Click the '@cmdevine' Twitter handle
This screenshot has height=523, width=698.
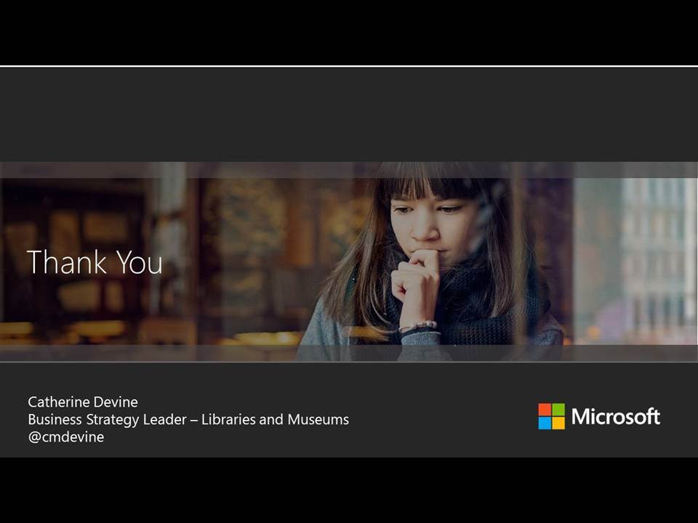pyautogui.click(x=66, y=437)
